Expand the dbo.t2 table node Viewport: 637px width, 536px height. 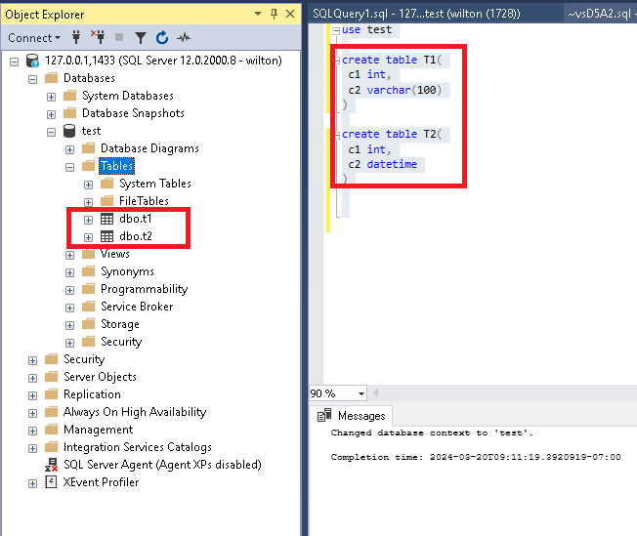click(x=88, y=237)
